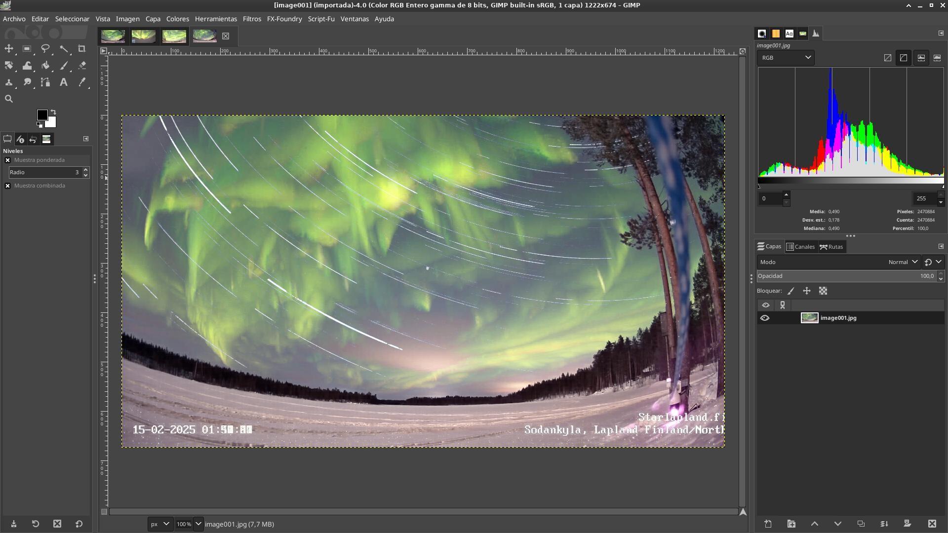
Task: Open the px unit dropdown
Action: [x=160, y=524]
